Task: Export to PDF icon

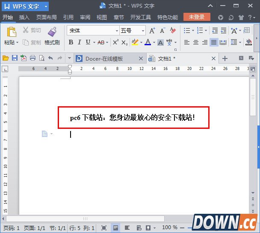Action: (24, 58)
